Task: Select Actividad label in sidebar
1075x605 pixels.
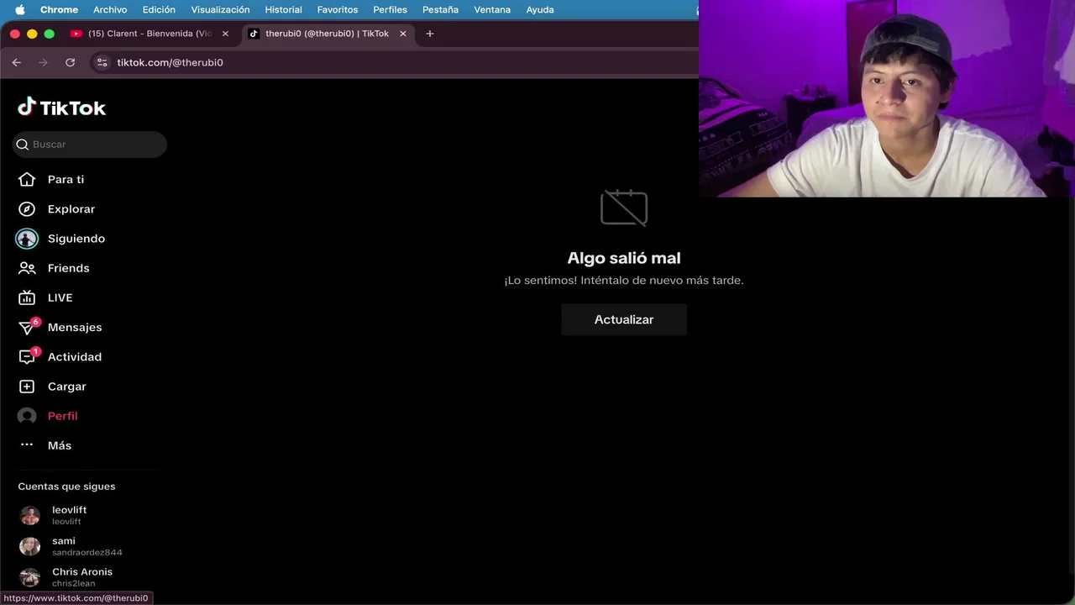Action: click(x=75, y=356)
